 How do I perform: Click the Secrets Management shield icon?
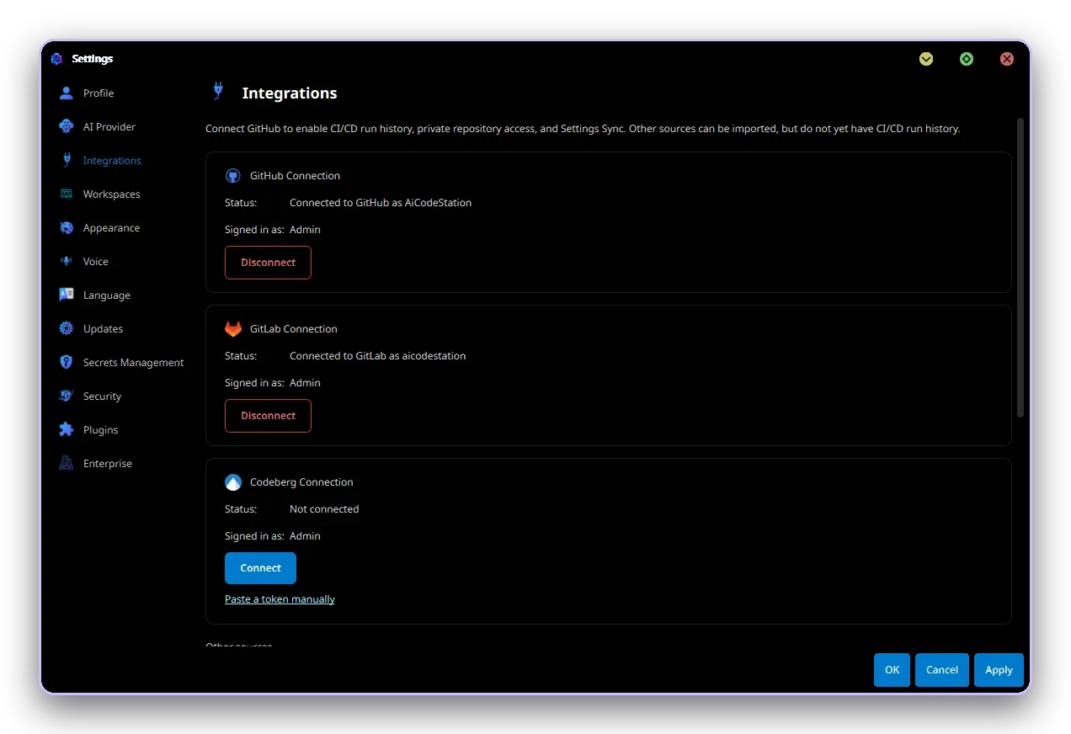pos(67,362)
